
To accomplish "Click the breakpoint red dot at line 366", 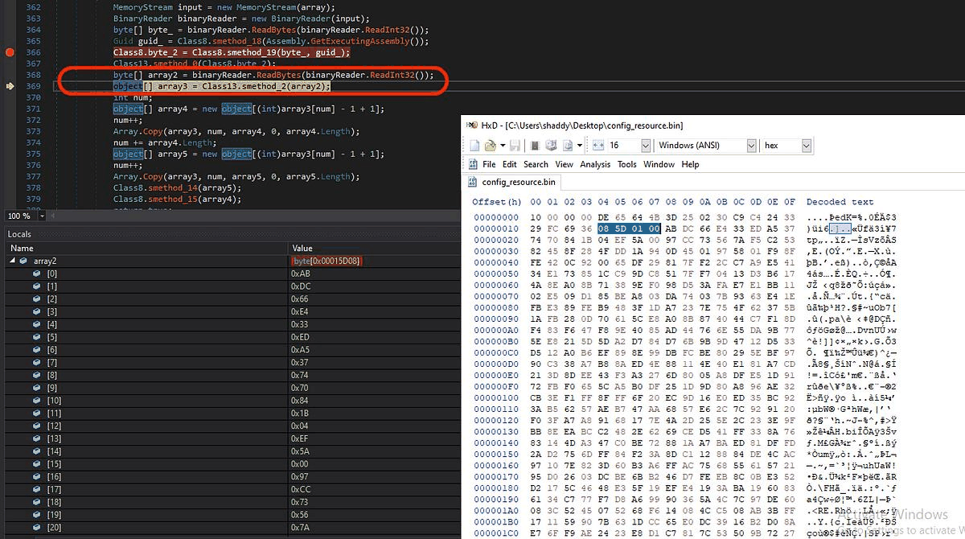I will tap(10, 52).
